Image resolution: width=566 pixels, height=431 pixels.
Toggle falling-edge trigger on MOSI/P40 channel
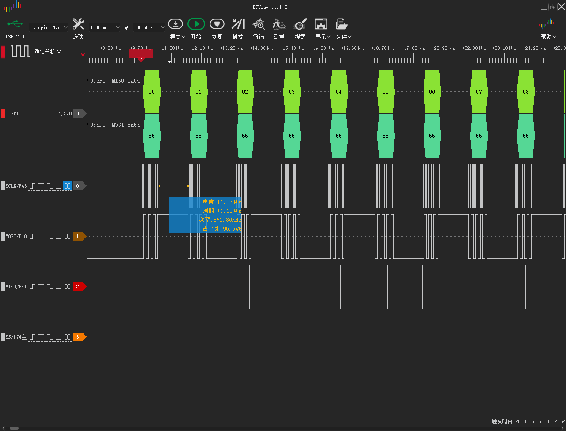(x=50, y=237)
